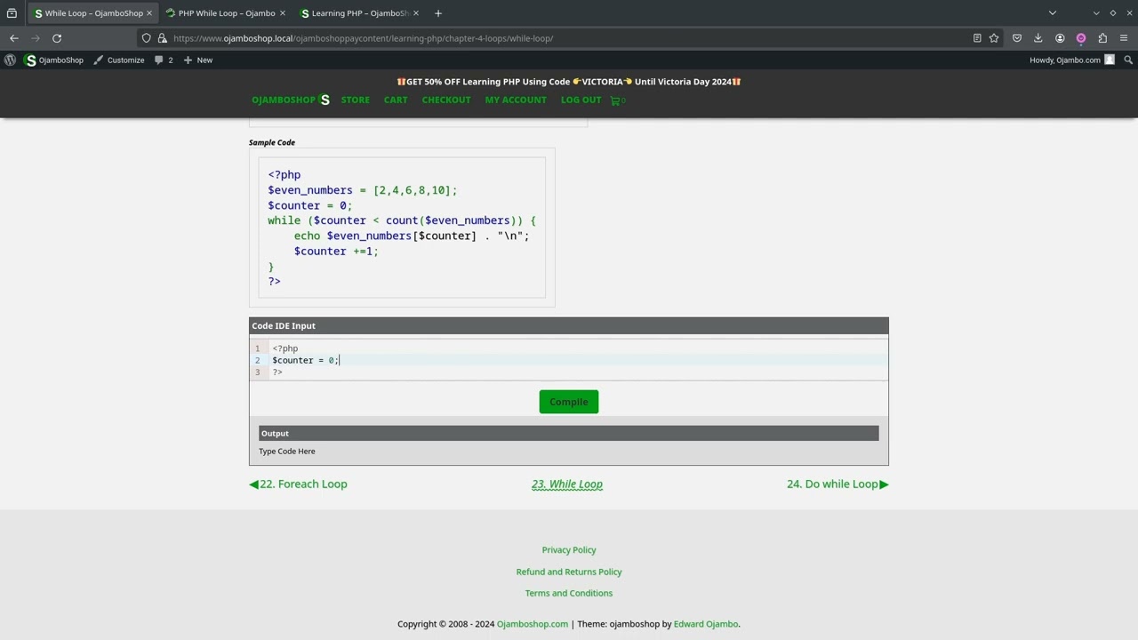Image resolution: width=1138 pixels, height=640 pixels.
Task: Click the site security padlock icon
Action: click(x=162, y=38)
